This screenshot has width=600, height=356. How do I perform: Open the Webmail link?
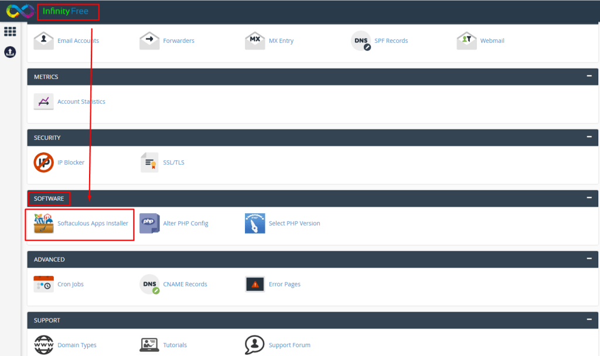[x=492, y=41]
